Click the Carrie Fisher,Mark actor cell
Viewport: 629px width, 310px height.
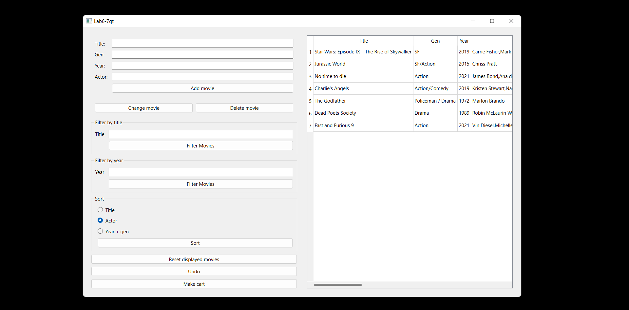492,52
